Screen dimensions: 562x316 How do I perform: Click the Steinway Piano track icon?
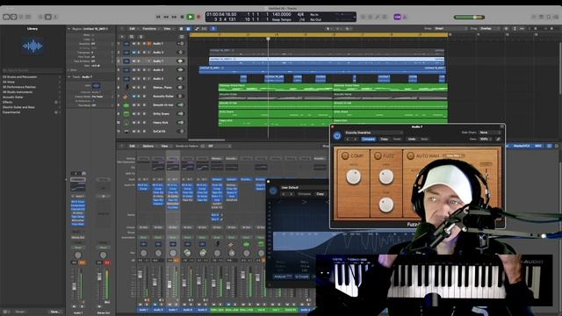point(126,88)
